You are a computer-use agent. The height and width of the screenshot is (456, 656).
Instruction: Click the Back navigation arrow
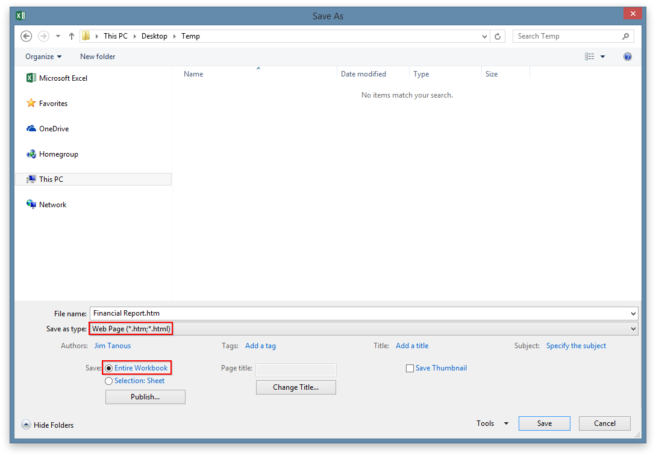point(26,36)
